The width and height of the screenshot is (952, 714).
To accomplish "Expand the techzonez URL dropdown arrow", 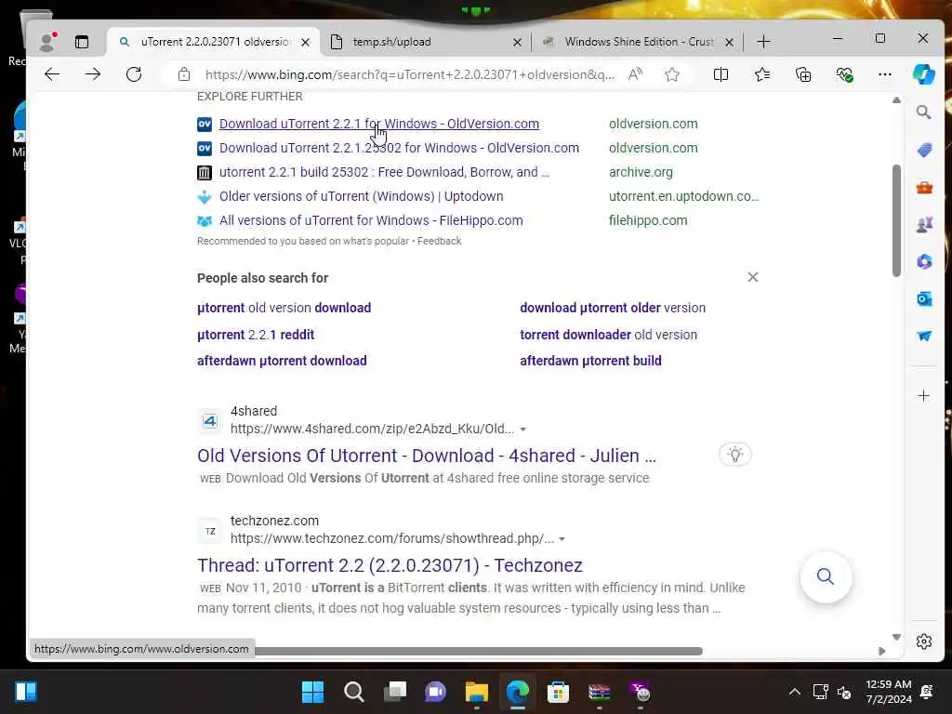I will point(562,539).
